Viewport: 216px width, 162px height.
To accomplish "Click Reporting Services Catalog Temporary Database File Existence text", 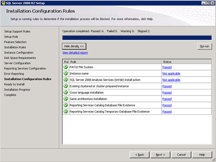I will coord(110,111).
